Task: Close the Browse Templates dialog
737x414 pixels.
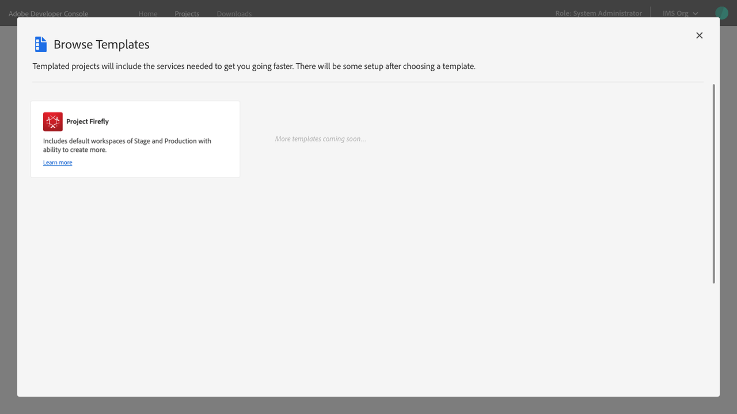Action: pos(699,36)
